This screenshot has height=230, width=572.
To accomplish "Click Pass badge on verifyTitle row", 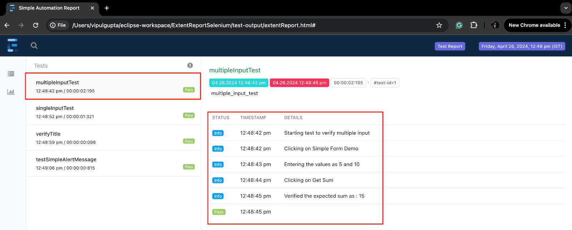I will pos(189,141).
